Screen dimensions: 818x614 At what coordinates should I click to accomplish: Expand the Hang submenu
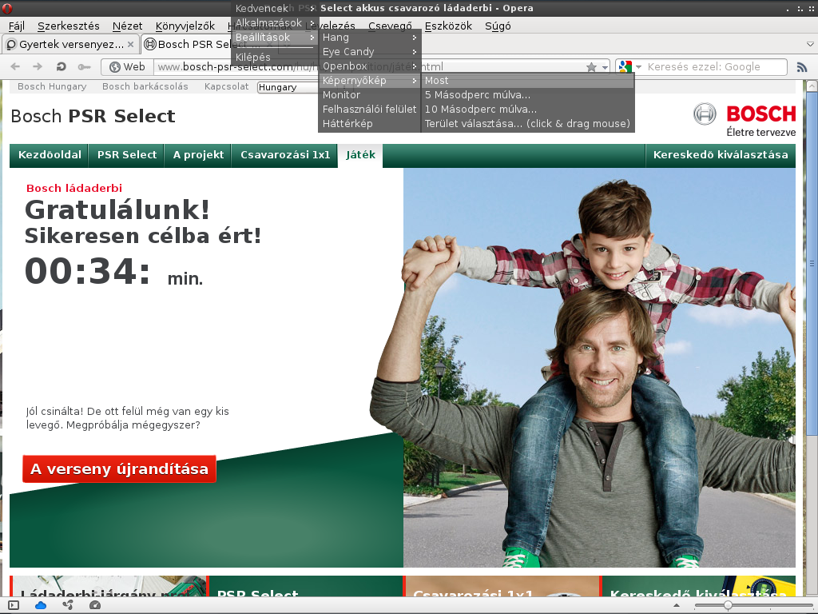click(x=369, y=38)
